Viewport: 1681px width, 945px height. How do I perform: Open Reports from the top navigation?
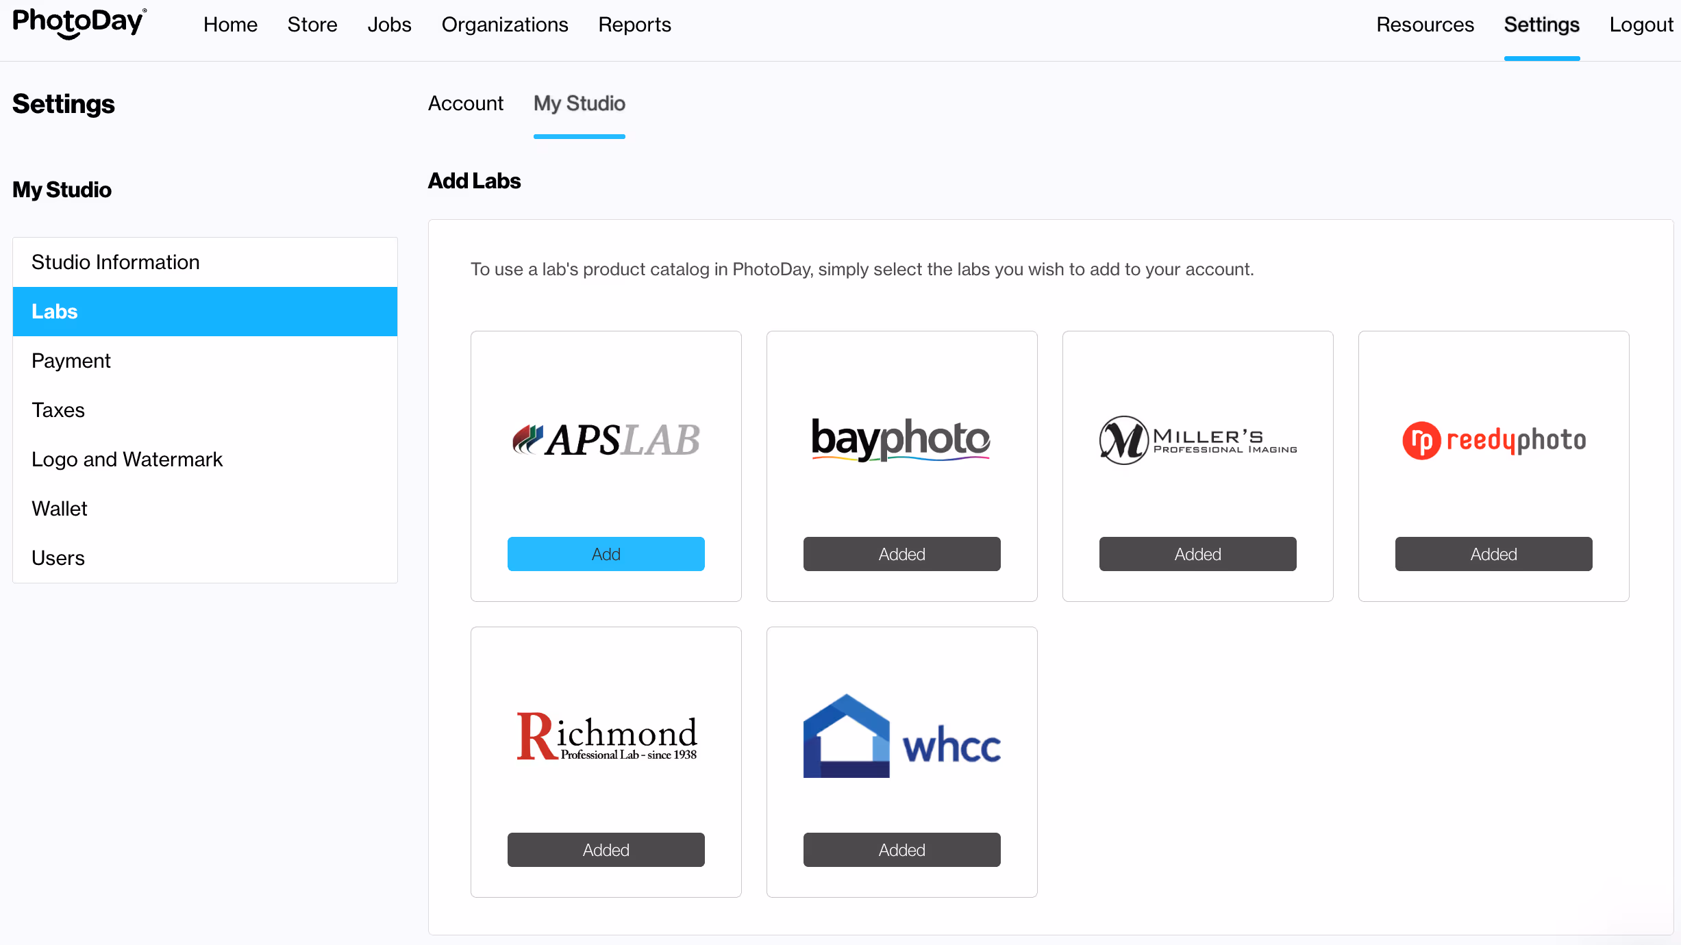click(x=634, y=25)
